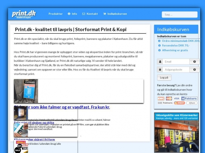Click the Dankort payment logo

[161, 99]
